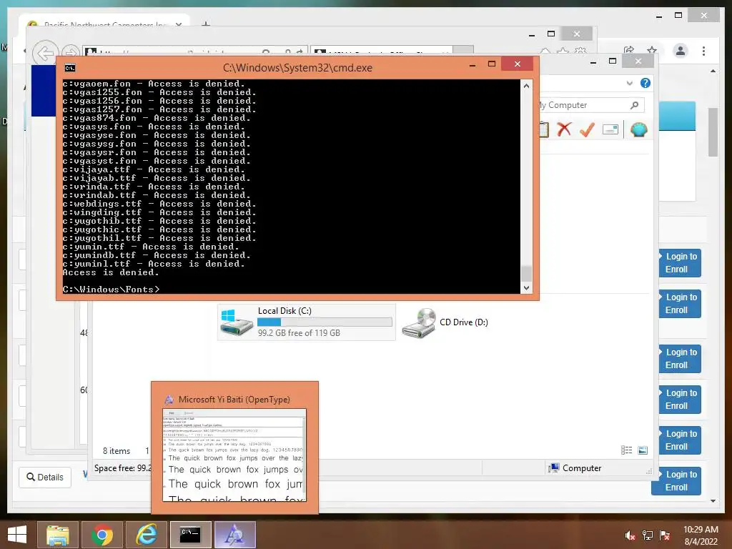Click the Classic Shell seashell icon
Viewport: 732px width, 549px height.
click(x=638, y=129)
